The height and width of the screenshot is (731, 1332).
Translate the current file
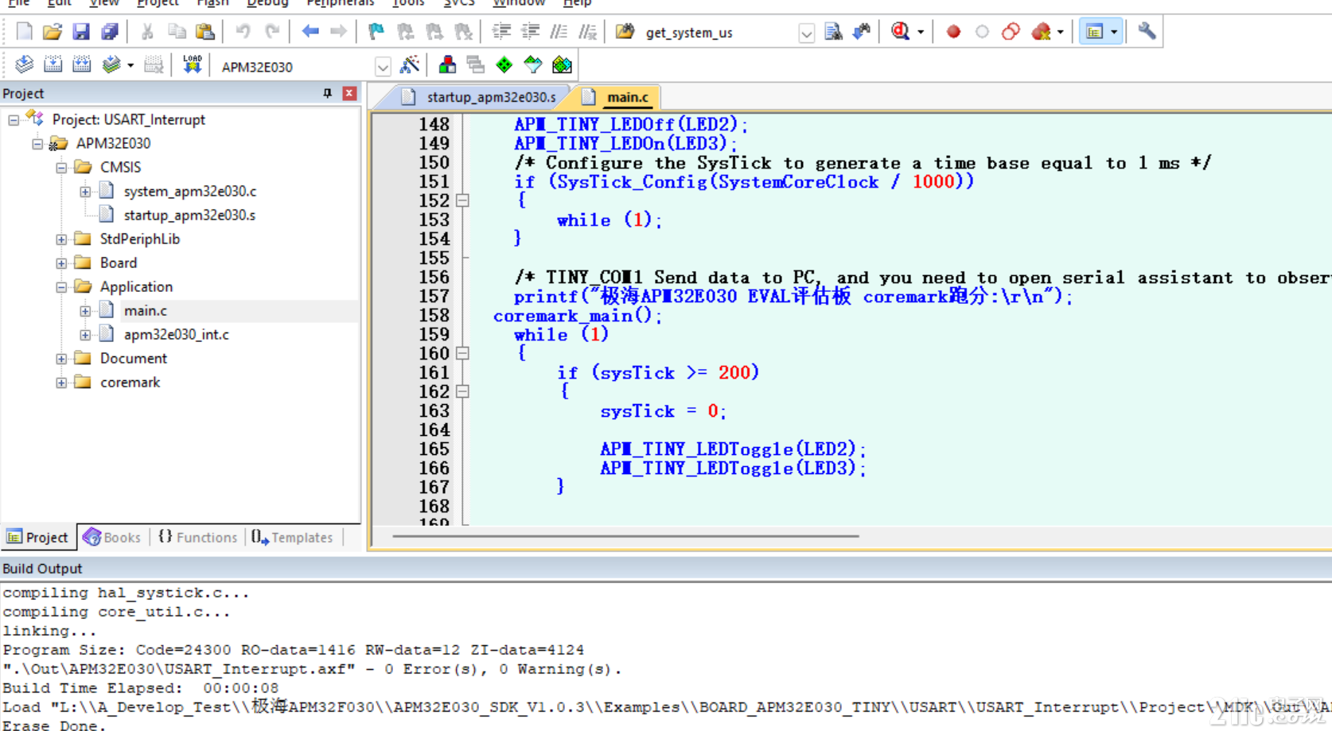click(24, 65)
